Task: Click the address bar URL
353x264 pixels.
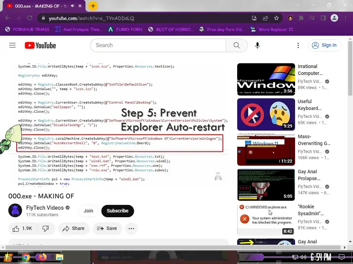Action: pos(91,18)
